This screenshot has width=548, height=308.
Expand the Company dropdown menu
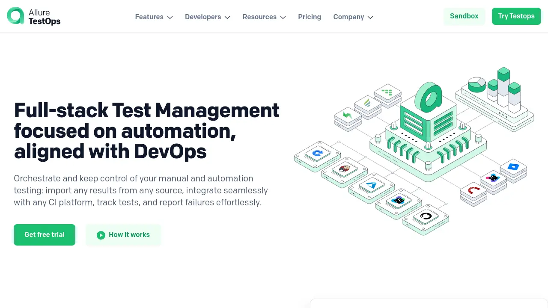pos(353,17)
